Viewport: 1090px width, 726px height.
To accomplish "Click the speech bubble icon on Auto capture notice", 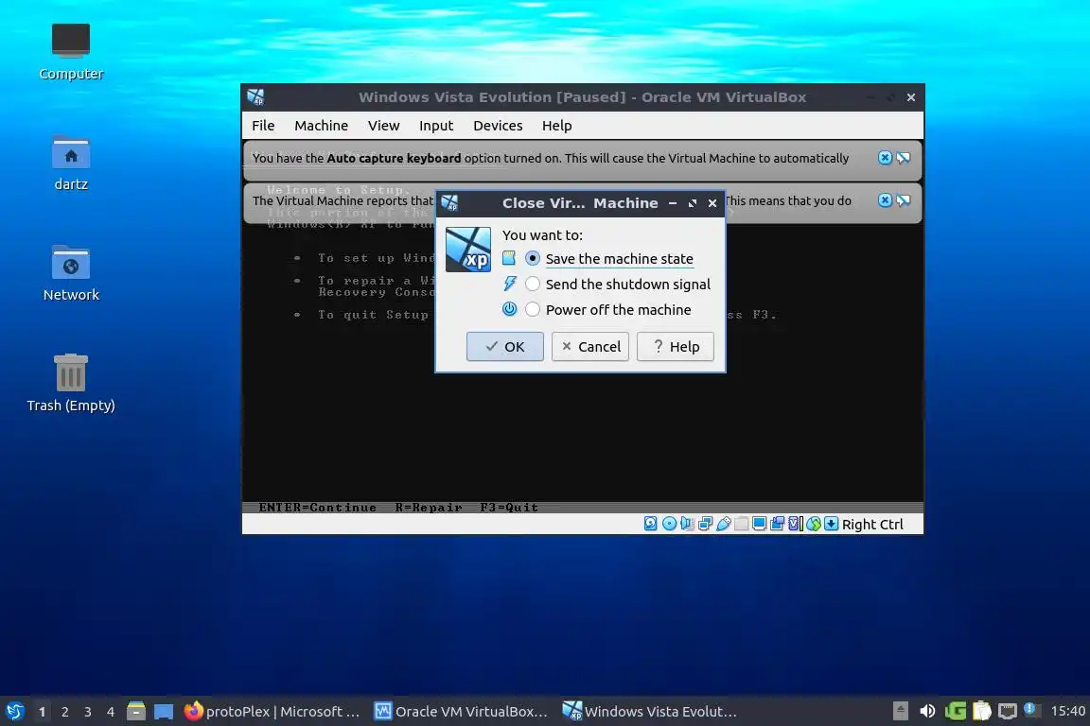I will pos(903,158).
